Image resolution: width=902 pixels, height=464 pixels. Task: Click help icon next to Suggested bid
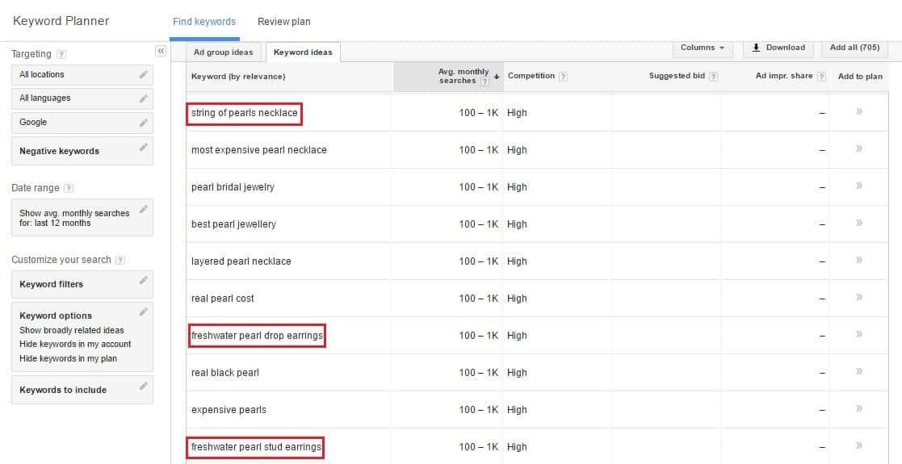pos(713,77)
